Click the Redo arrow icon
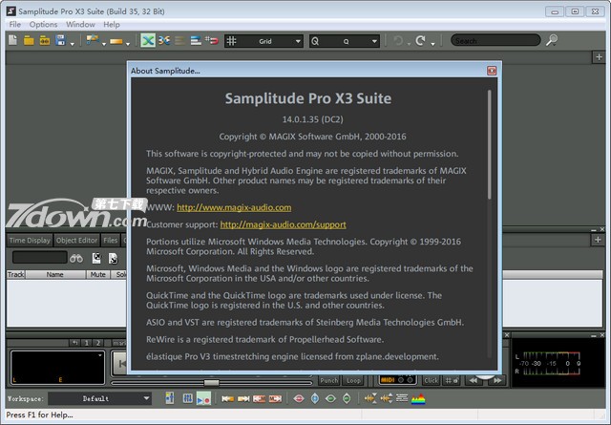The width and height of the screenshot is (611, 425). (420, 40)
